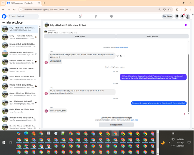Open Heather's conversation in the list
Image resolution: width=194 pixels, height=155 pixels.
click(x=19, y=70)
